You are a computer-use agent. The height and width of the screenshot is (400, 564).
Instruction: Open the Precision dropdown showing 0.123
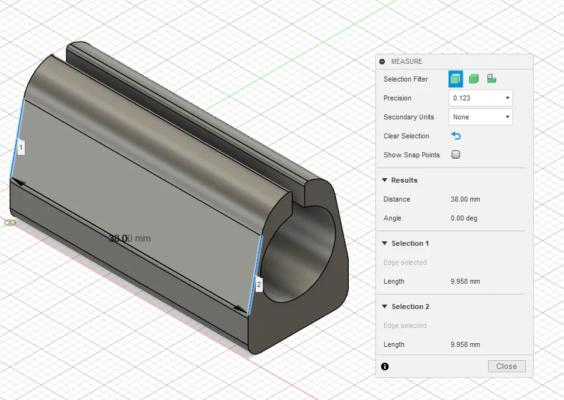pyautogui.click(x=480, y=98)
